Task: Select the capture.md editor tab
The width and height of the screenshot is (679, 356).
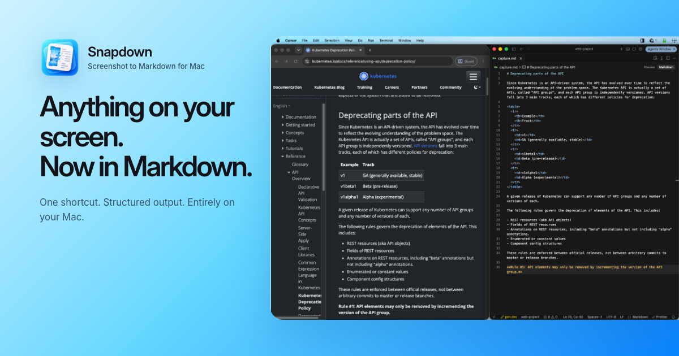Action: point(508,58)
